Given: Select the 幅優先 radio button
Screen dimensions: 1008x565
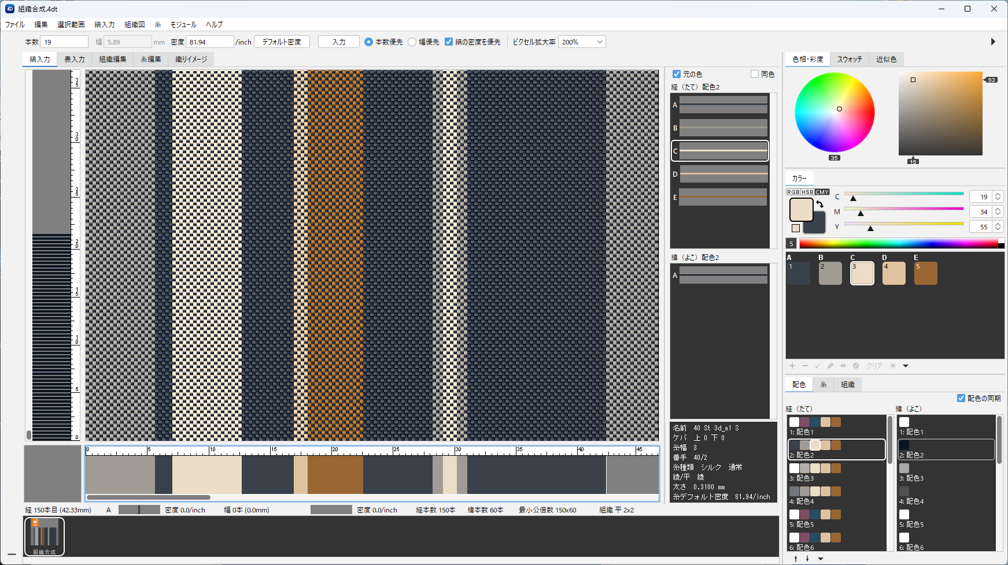Looking at the screenshot, I should tap(412, 42).
